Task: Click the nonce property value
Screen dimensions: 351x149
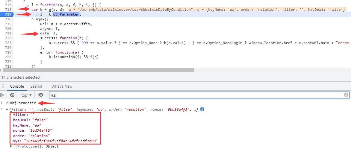Action: click(x=40, y=130)
